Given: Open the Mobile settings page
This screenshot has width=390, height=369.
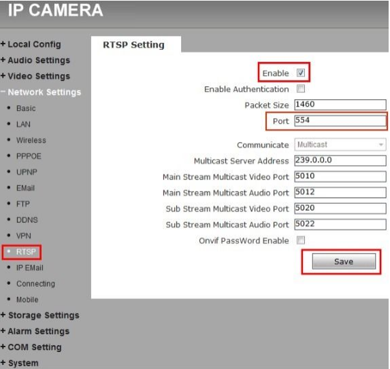Looking at the screenshot, I should [27, 300].
